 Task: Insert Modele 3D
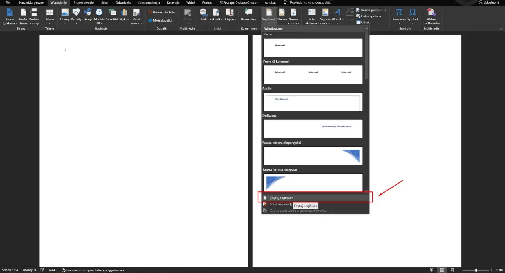99,17
